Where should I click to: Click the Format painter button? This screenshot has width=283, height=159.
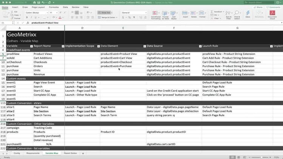(15, 18)
